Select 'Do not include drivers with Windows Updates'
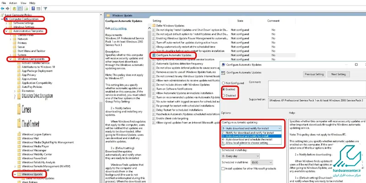 tap(183, 85)
